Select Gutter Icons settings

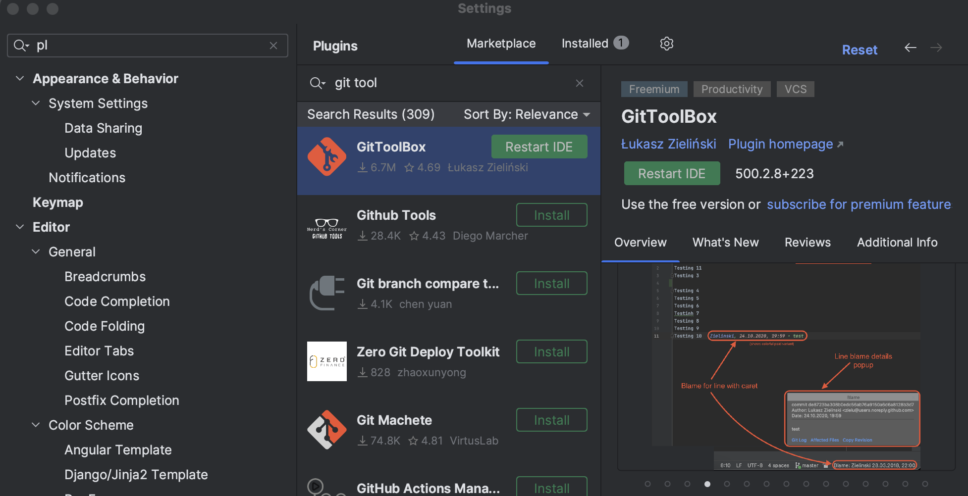(x=102, y=376)
